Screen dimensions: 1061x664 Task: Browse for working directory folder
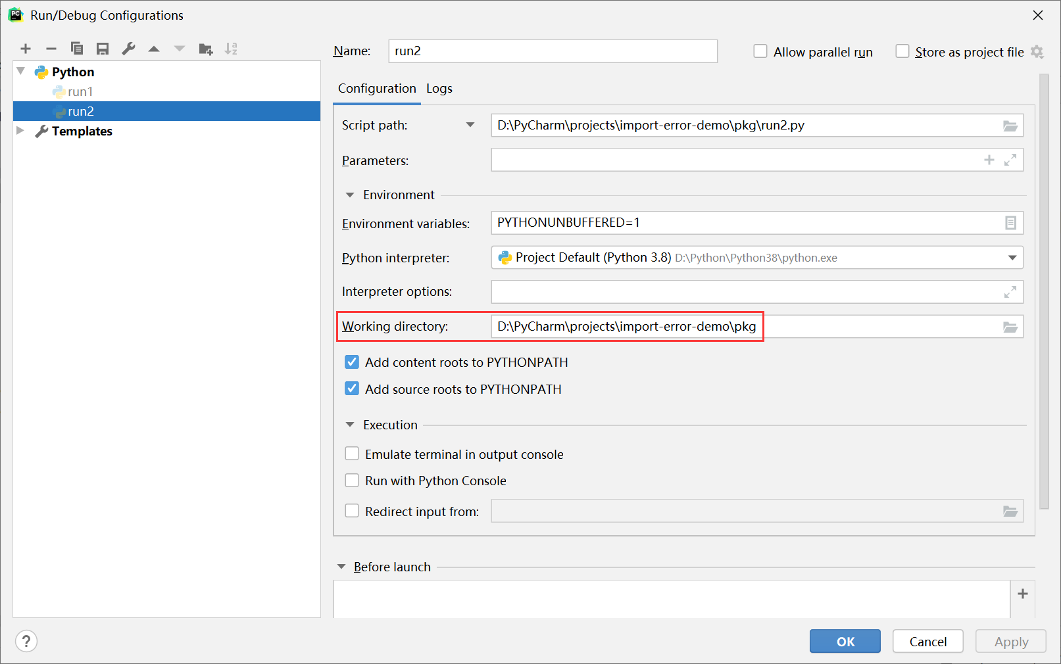pyautogui.click(x=1010, y=327)
